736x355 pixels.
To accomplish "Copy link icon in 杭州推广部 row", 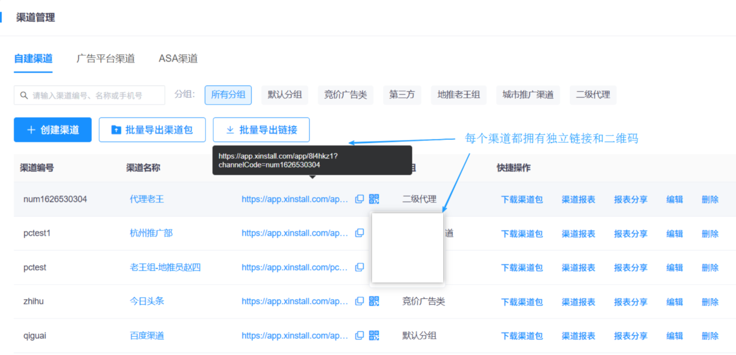I will pyautogui.click(x=360, y=233).
